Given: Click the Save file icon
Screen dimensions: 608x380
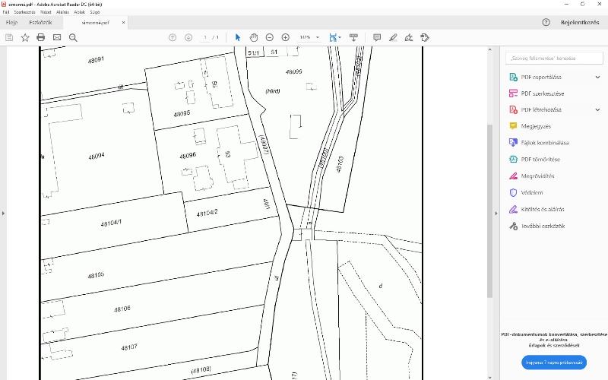Looking at the screenshot, I should pyautogui.click(x=9, y=37).
